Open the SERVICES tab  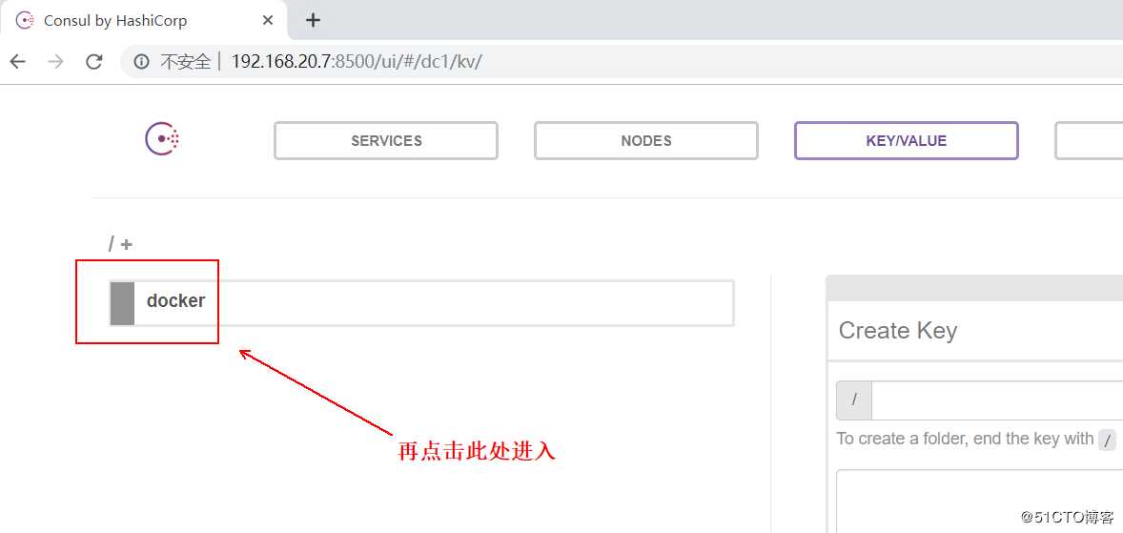coord(386,140)
